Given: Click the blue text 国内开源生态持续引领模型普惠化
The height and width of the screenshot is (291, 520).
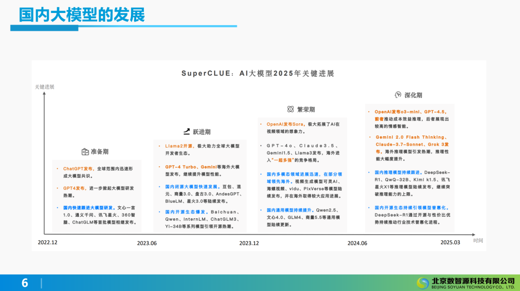Looking at the screenshot, I should tap(411, 208).
